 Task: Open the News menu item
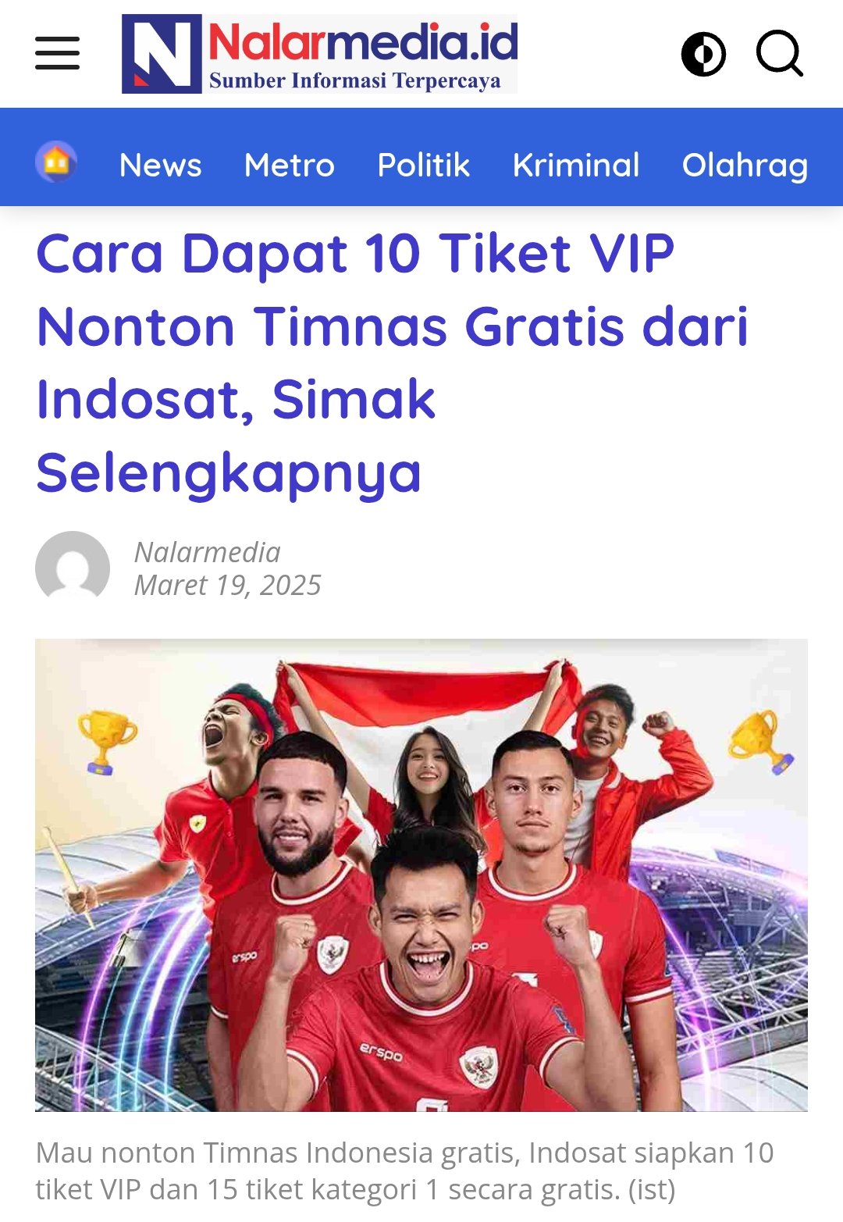(160, 165)
